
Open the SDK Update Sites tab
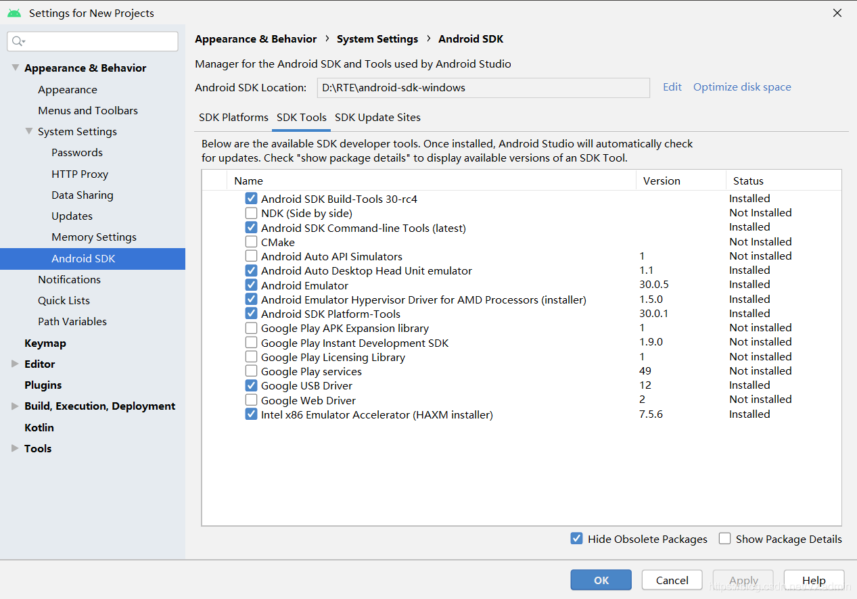tap(377, 118)
